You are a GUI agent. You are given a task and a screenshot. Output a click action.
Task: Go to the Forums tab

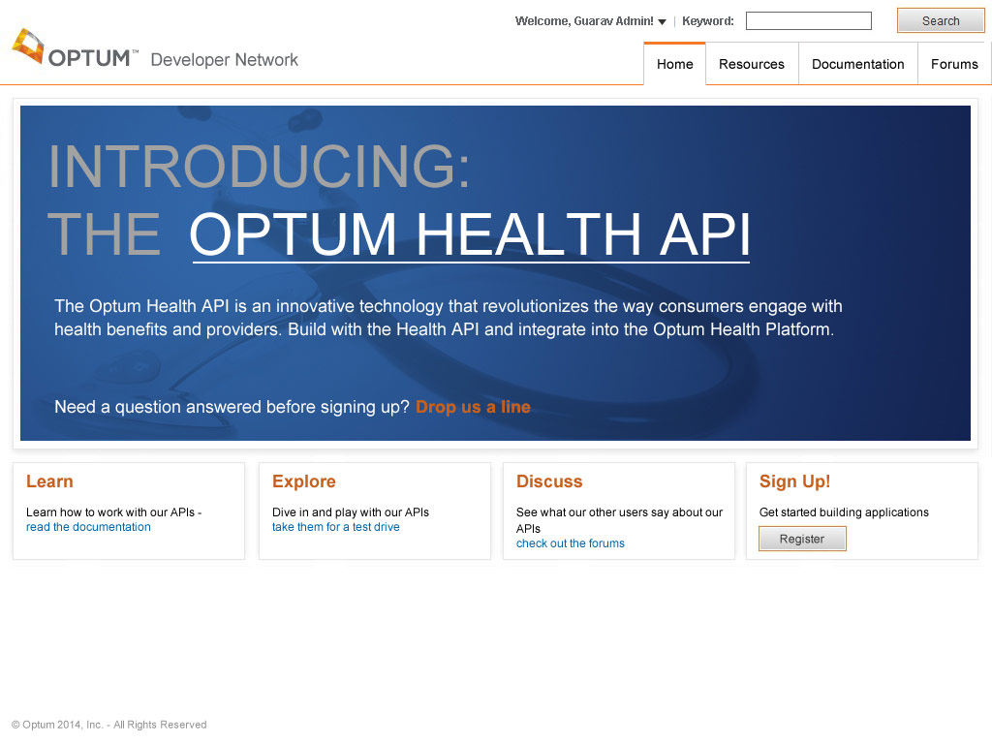point(953,64)
